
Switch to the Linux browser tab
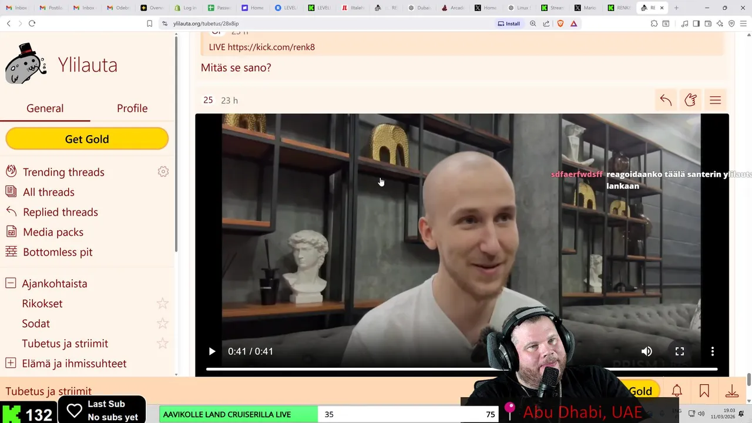tap(519, 8)
